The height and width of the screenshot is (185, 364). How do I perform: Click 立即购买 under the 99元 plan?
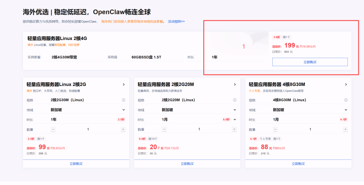pyautogui.click(x=76, y=164)
